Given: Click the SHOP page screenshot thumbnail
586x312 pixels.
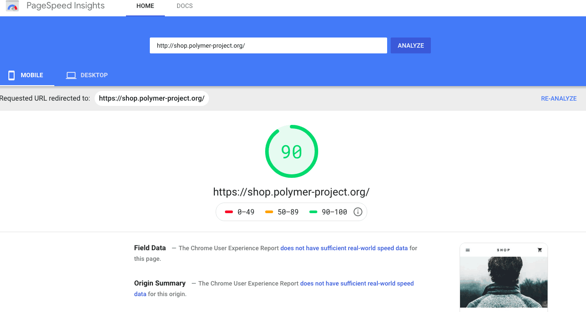Looking at the screenshot, I should pyautogui.click(x=504, y=277).
